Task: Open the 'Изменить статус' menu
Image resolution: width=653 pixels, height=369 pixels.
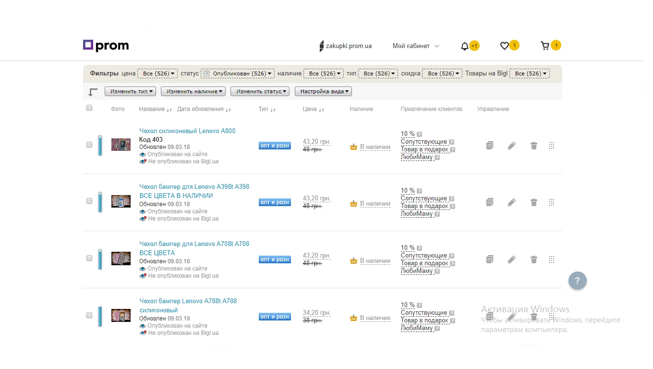Action: pyautogui.click(x=260, y=91)
